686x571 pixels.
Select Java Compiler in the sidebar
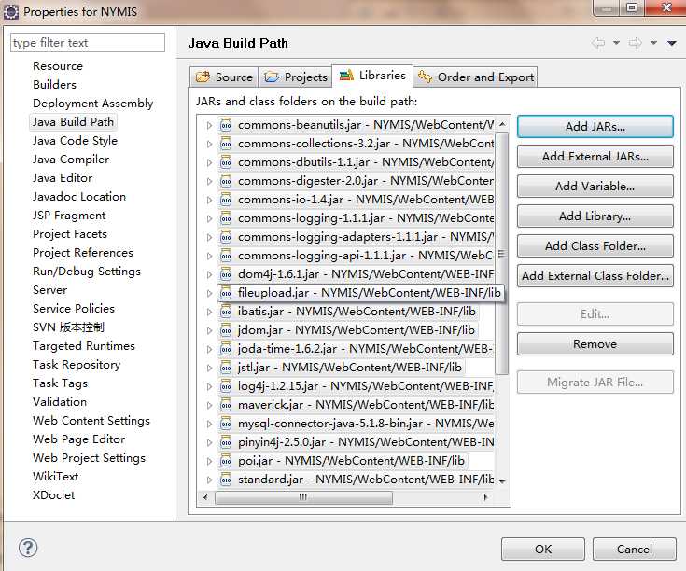click(71, 160)
